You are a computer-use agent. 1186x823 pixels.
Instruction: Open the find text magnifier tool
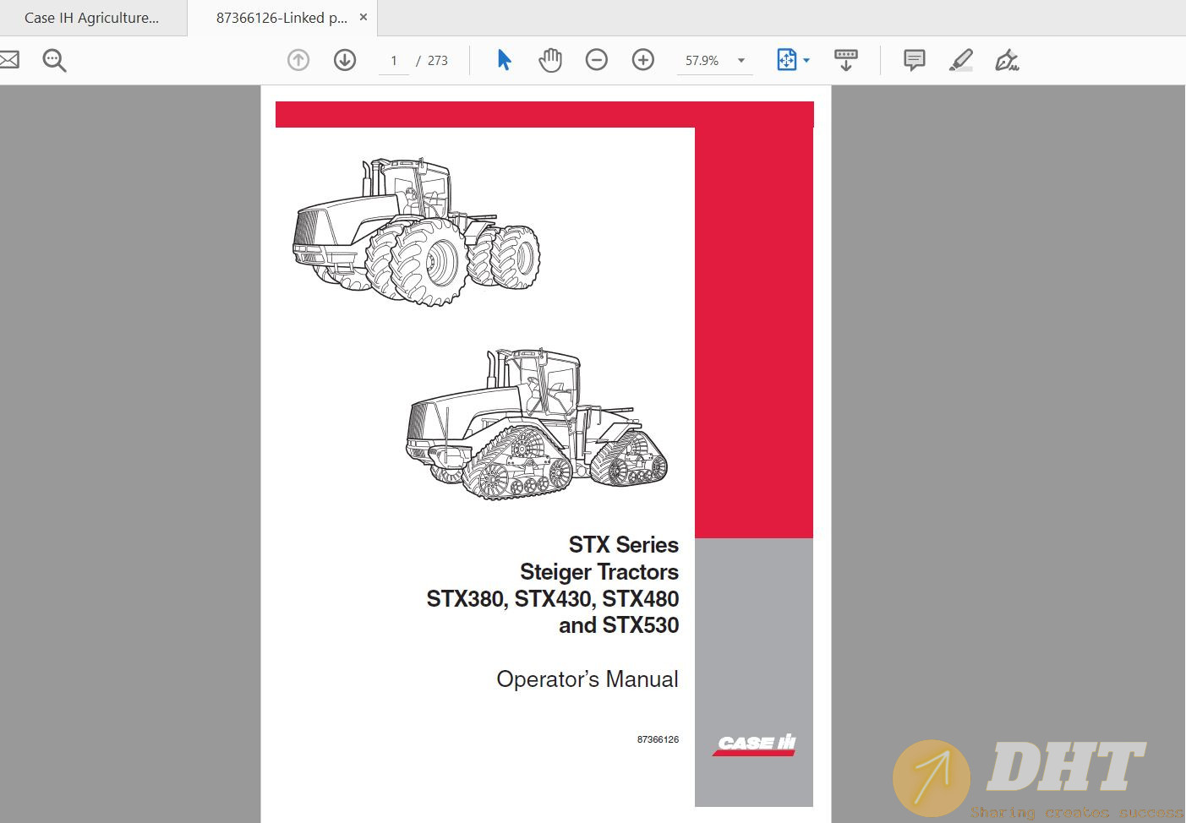click(x=54, y=60)
